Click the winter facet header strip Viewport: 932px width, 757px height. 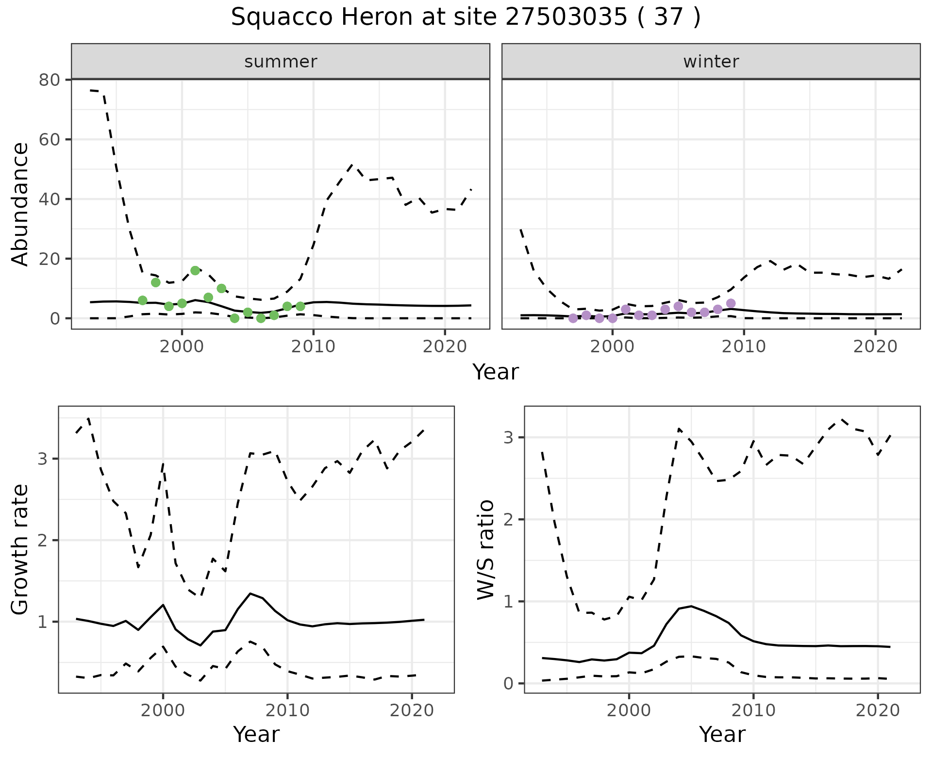tap(711, 62)
